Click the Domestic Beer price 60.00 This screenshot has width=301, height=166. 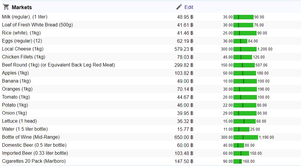click(184, 145)
